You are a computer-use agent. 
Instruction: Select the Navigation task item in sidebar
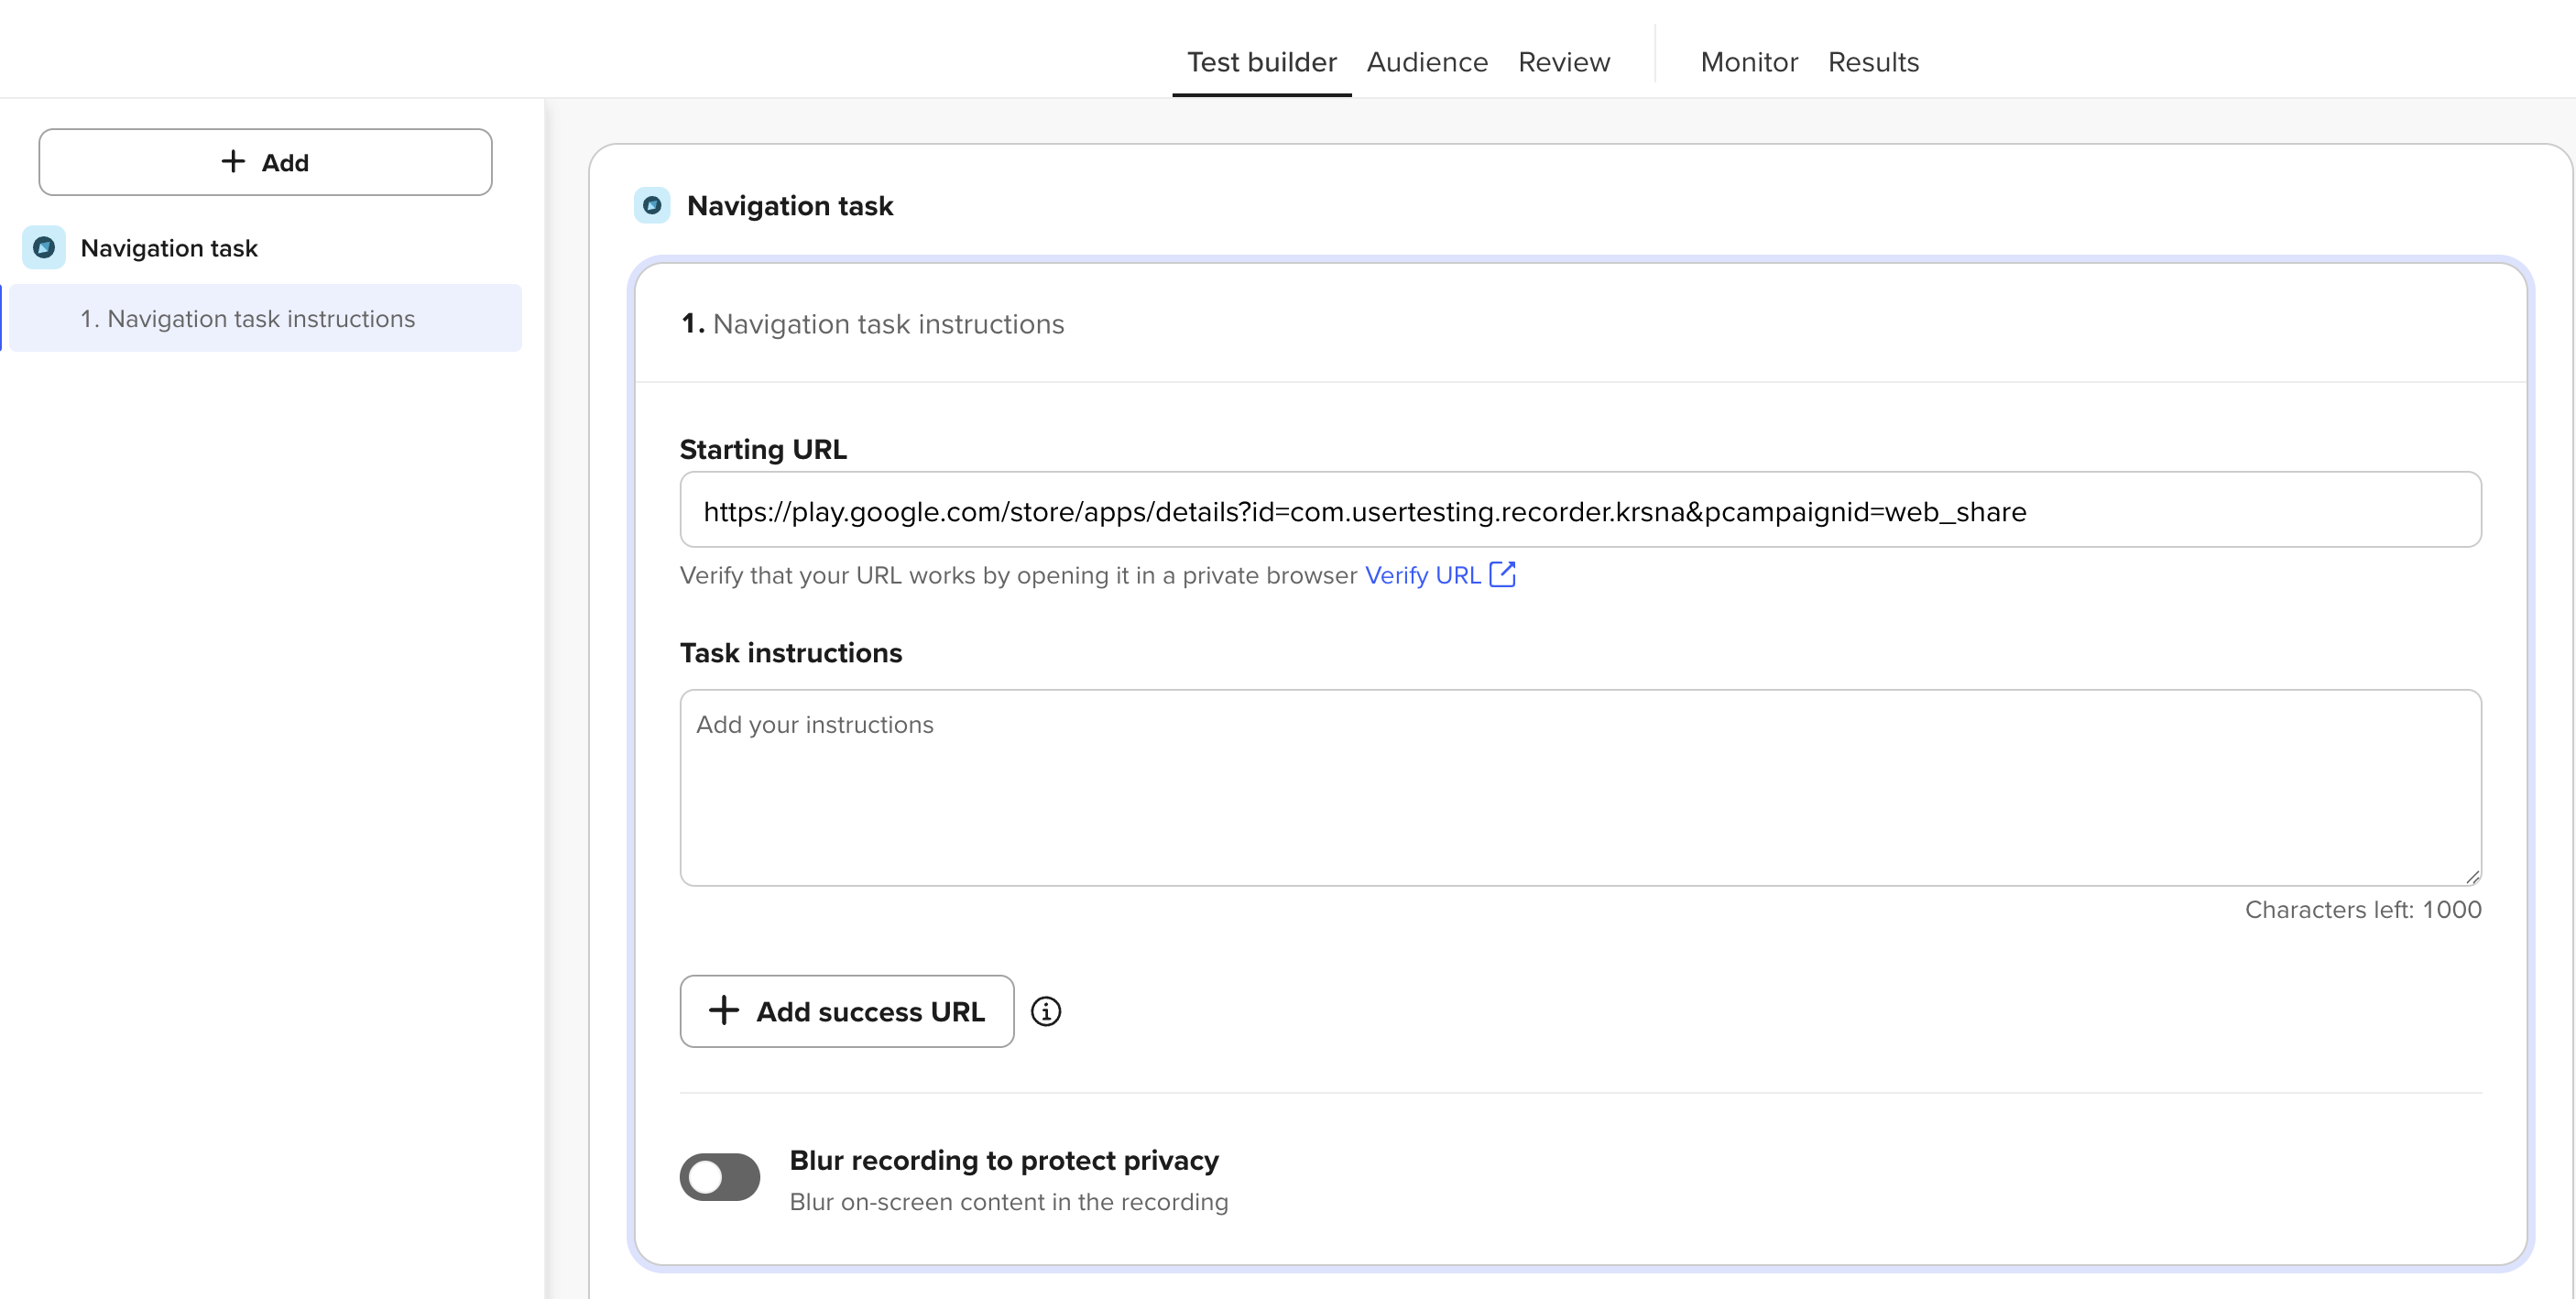coord(169,248)
